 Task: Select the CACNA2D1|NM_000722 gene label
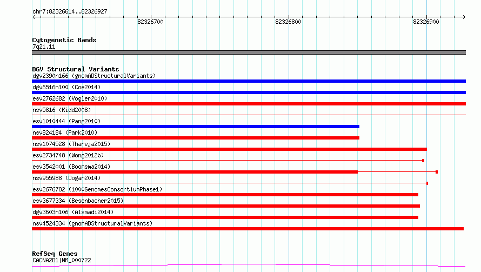pyautogui.click(x=62, y=260)
